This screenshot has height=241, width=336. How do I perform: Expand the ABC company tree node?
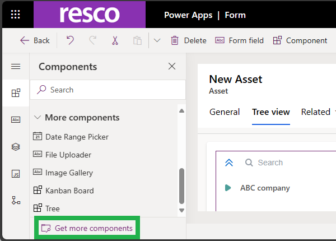[x=228, y=188]
